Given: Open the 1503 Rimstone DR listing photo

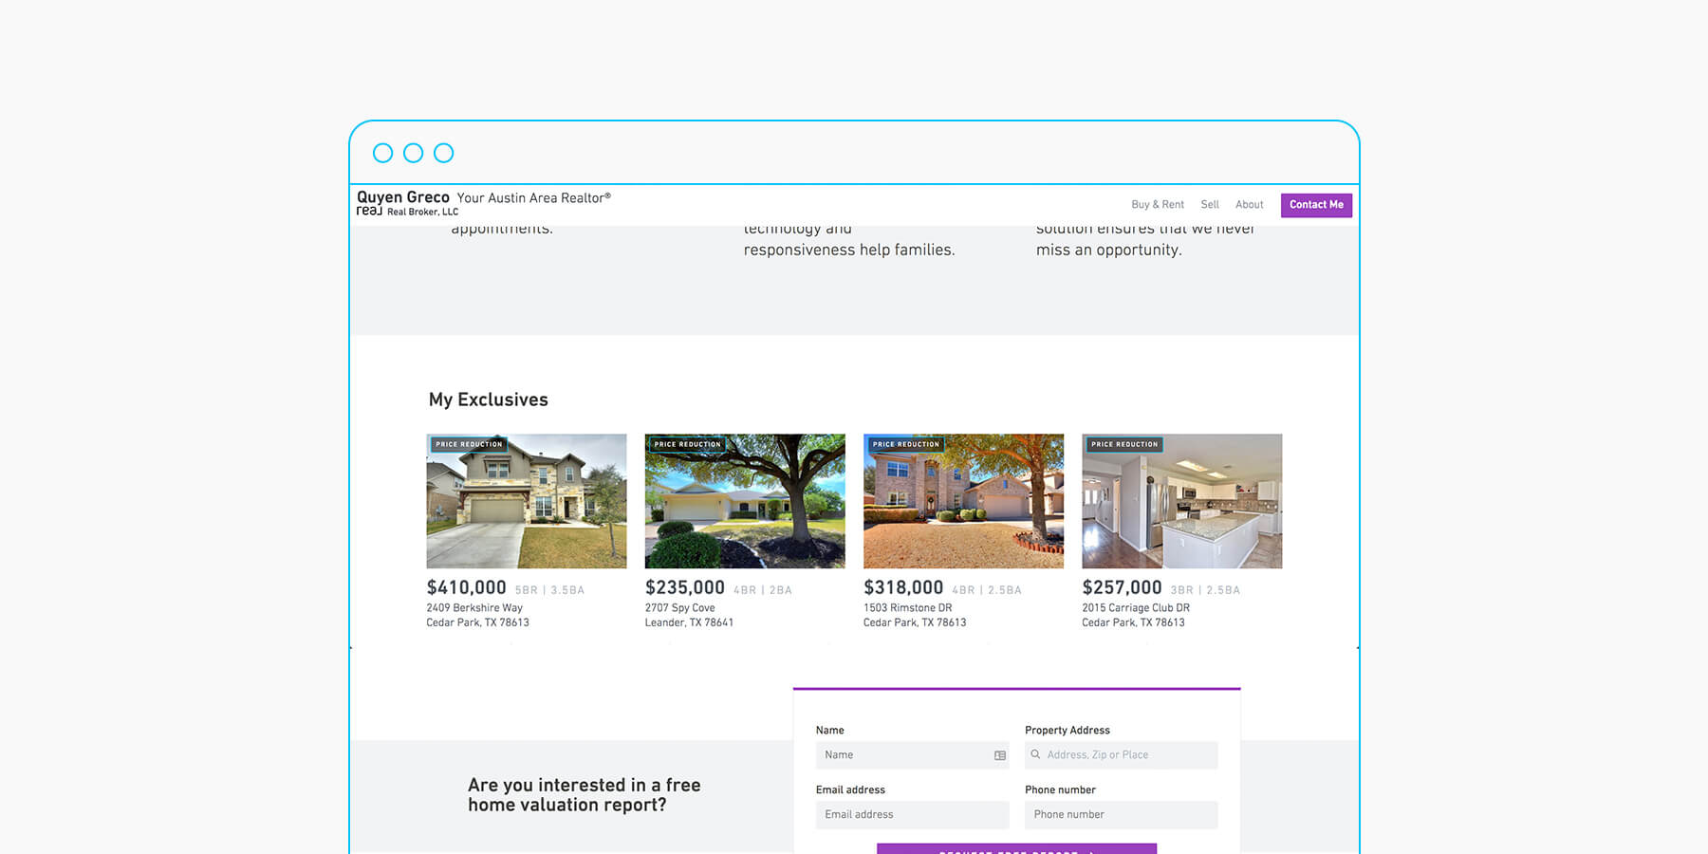Looking at the screenshot, I should [x=963, y=501].
